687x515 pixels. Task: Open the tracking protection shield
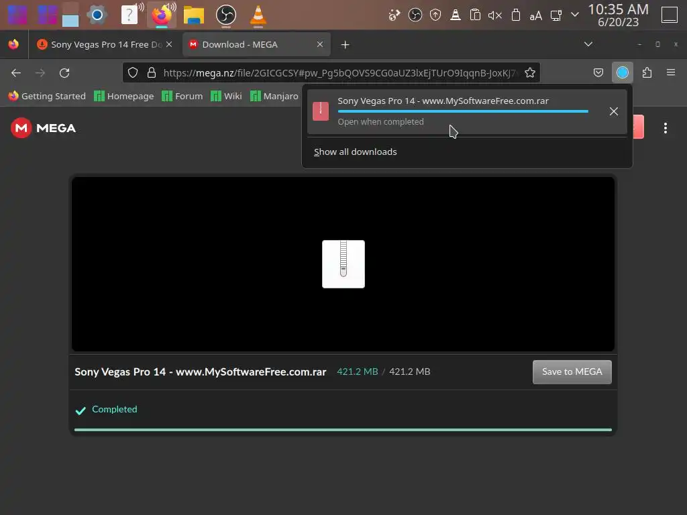133,72
